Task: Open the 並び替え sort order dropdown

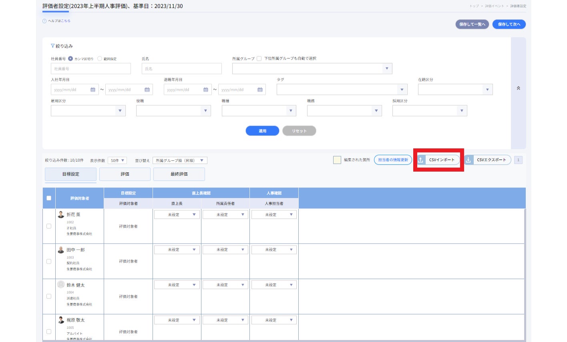Action: [180, 160]
